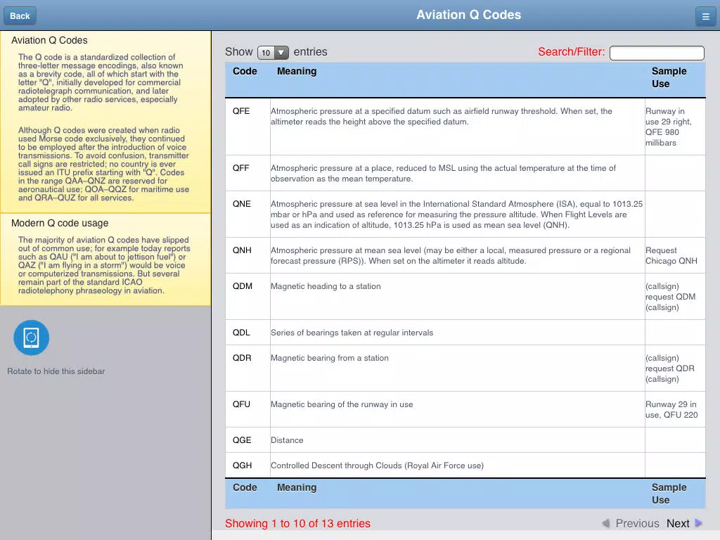Click the footer Code column label
The width and height of the screenshot is (720, 540).
245,487
